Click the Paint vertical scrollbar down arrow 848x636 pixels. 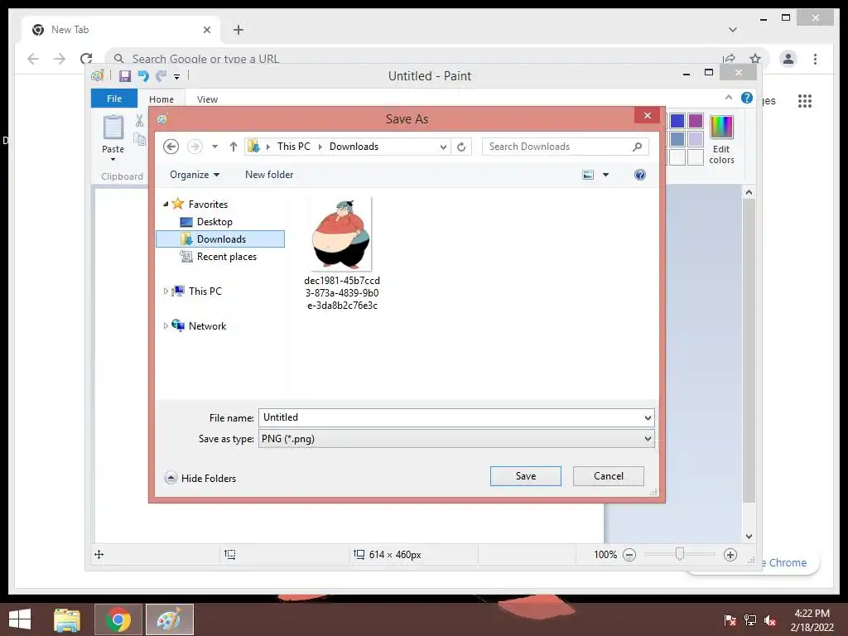point(749,537)
